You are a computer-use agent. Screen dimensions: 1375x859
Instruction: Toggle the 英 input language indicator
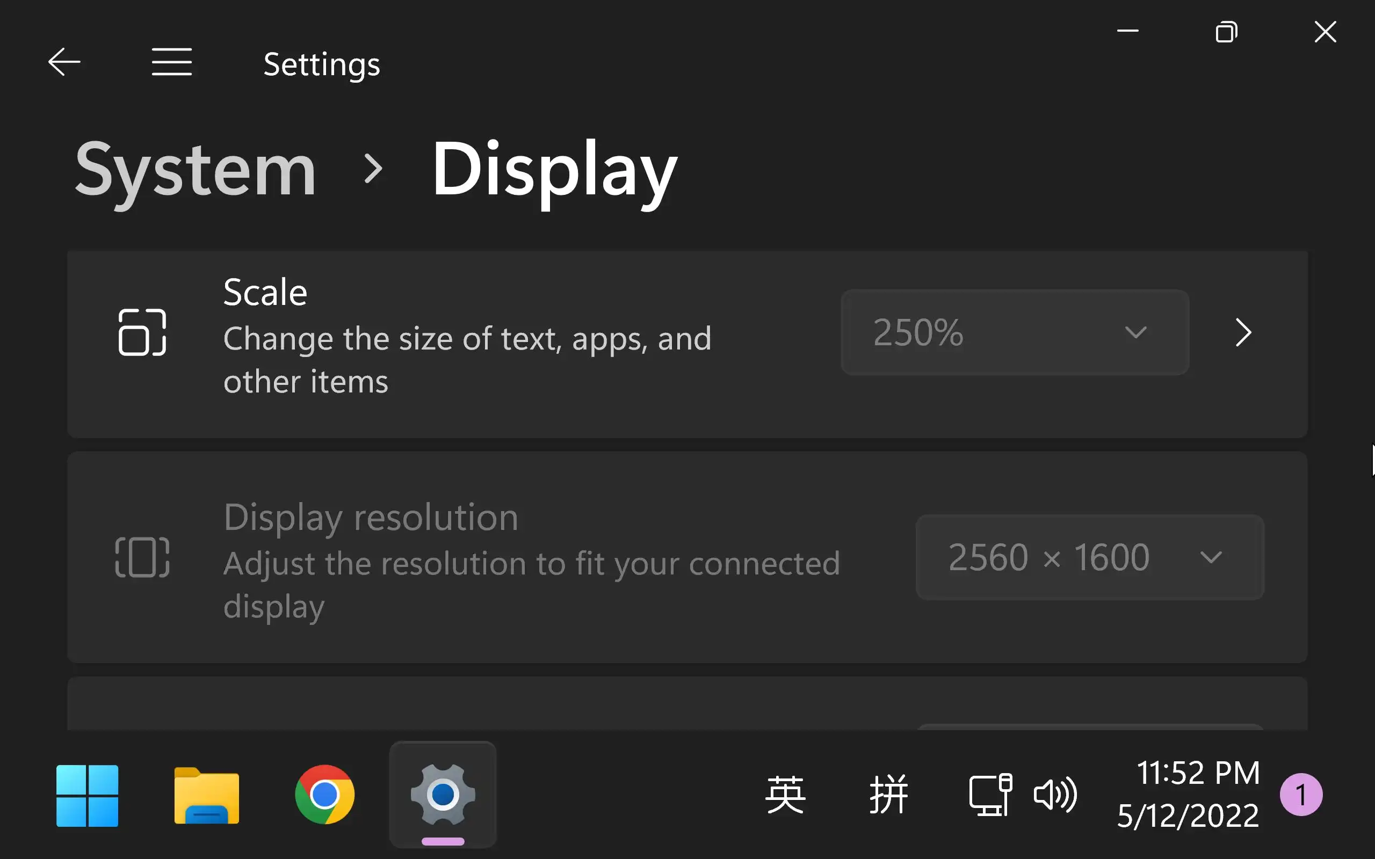(x=785, y=794)
